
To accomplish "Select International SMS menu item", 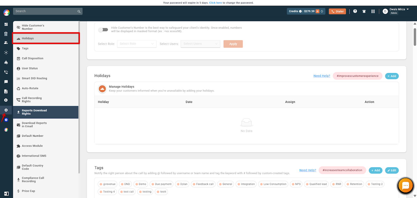I will click(x=46, y=156).
